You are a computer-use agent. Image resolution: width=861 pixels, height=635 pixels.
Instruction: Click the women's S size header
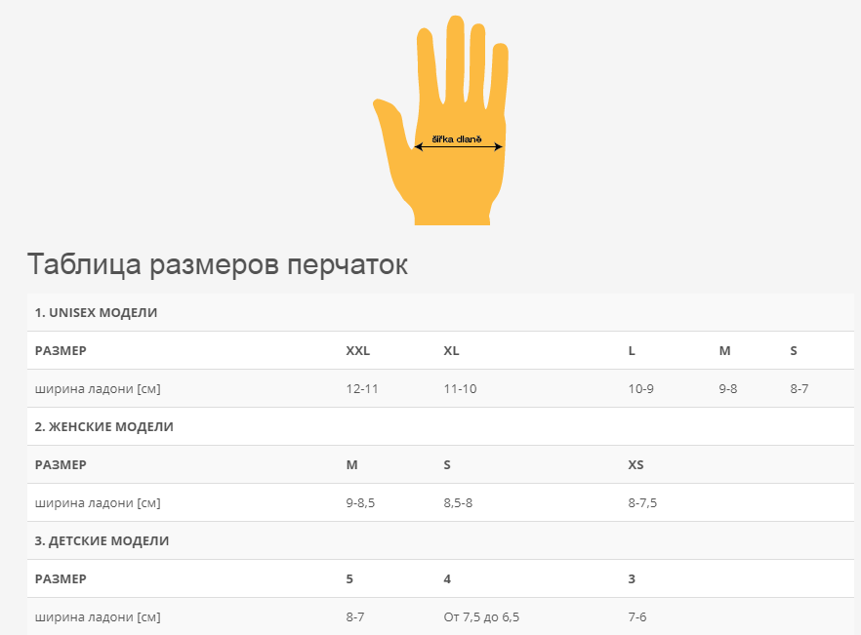coord(447,465)
